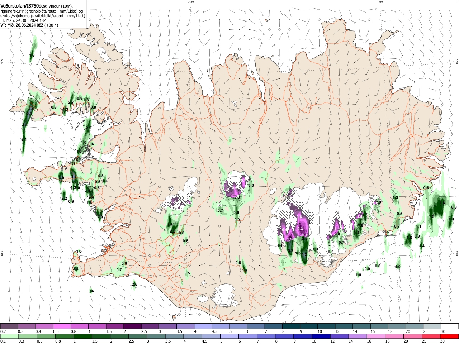459x344 pixels.
Task: Click the light lavender 4 swatch in the upper legend row
Action: [203, 326]
